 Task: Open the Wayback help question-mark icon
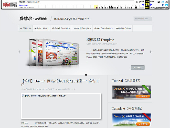tap(163, 2)
